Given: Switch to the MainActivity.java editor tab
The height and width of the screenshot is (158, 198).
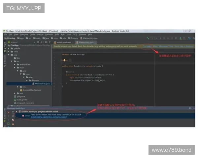Looking at the screenshot, I should (x=85, y=42).
